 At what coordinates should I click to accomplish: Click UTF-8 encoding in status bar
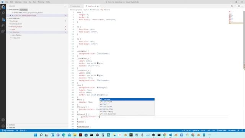(x=203, y=130)
